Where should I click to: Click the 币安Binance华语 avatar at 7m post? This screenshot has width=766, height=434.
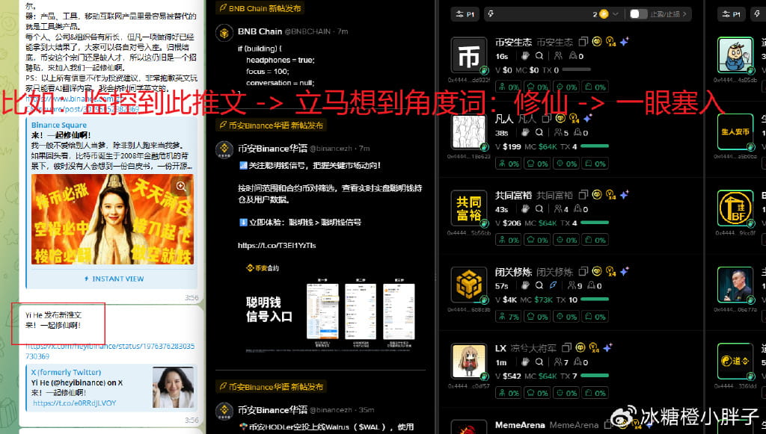coord(224,149)
